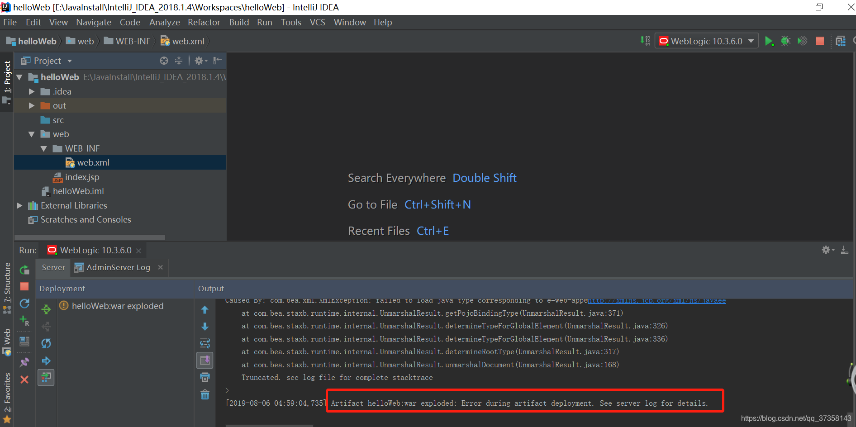Screen dimensions: 856x427
Task: Close the WebLogic 10.3.6.0 run tab
Action: click(138, 251)
